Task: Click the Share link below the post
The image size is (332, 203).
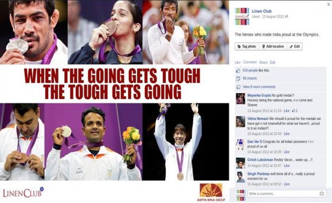Action: click(263, 63)
